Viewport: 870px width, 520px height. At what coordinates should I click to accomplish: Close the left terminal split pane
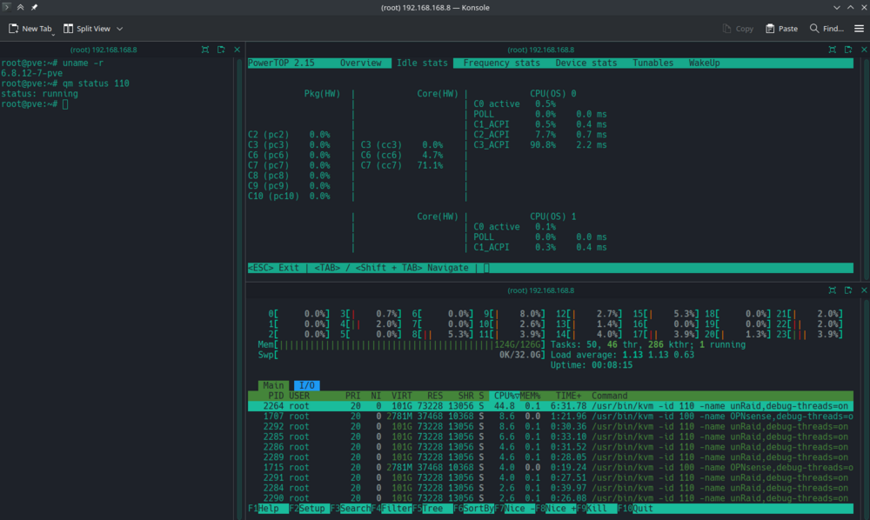(237, 50)
